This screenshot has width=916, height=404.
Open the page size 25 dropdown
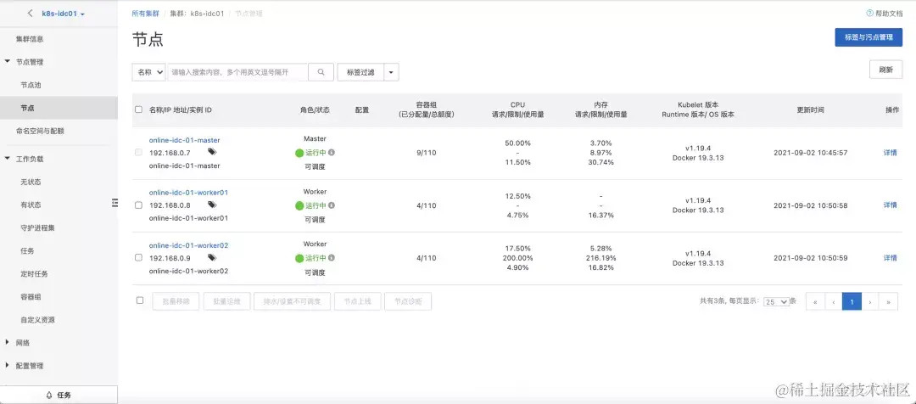click(x=776, y=301)
